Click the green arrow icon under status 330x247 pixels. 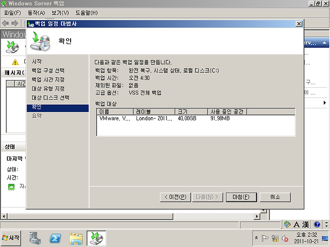[11, 187]
